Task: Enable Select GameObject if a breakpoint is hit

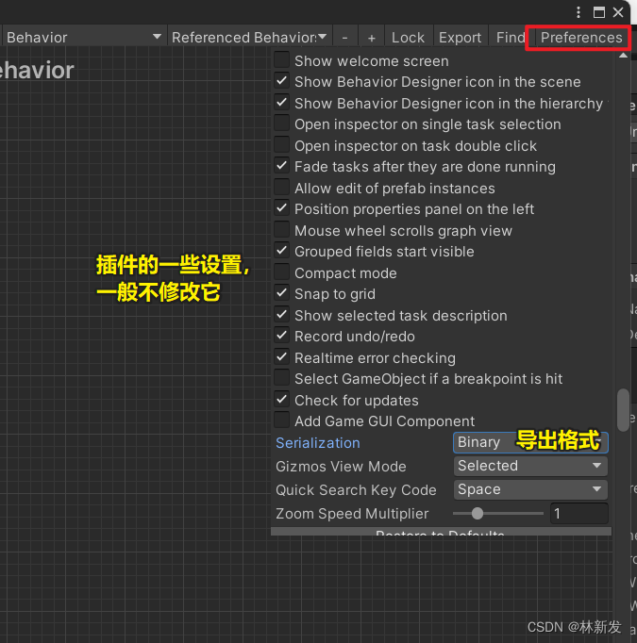Action: 282,378
